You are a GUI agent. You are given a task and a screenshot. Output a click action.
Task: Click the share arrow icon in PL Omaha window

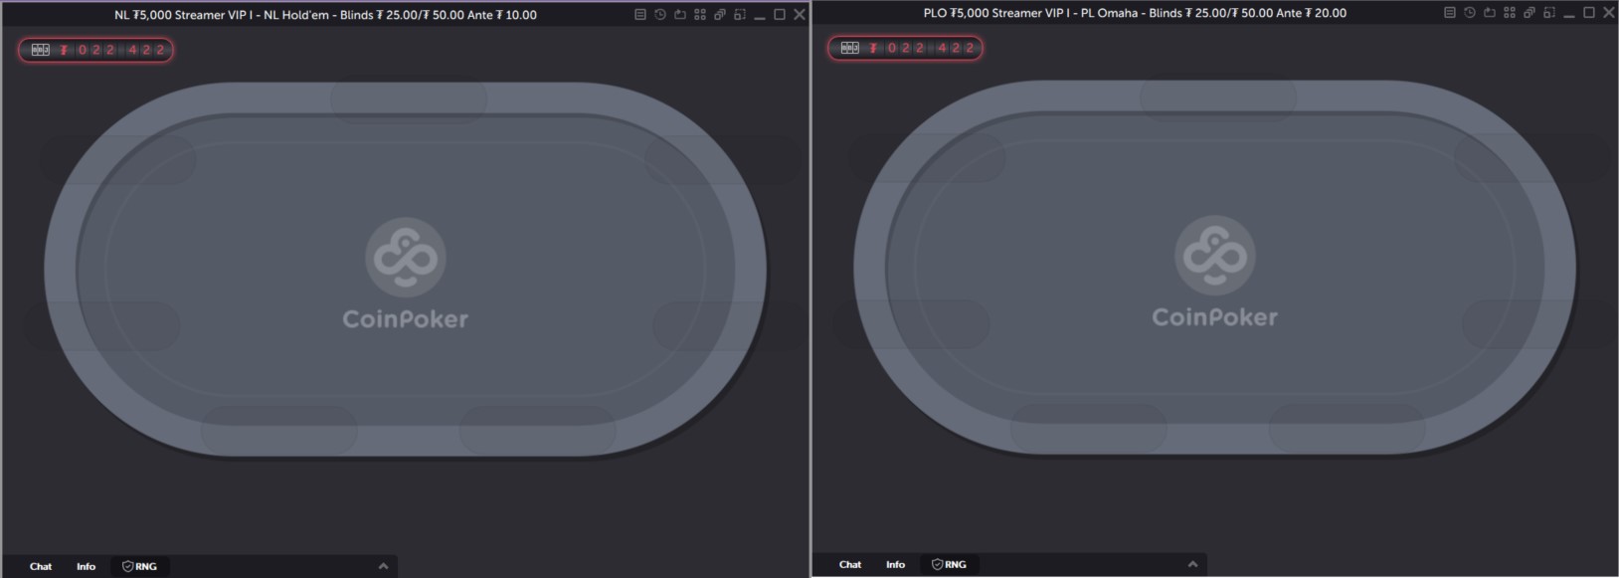click(1490, 13)
